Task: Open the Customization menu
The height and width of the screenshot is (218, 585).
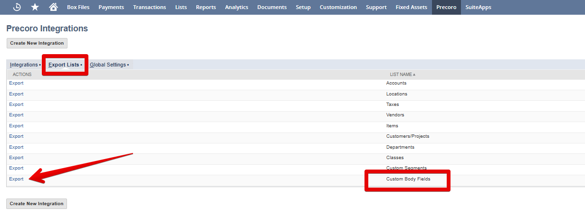Action: point(338,7)
